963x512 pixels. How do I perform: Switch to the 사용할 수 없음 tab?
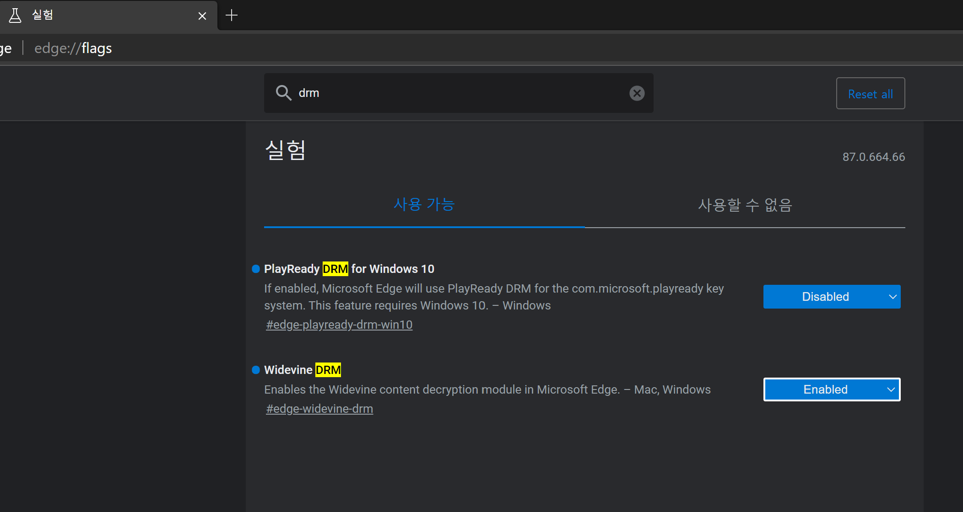tap(745, 205)
